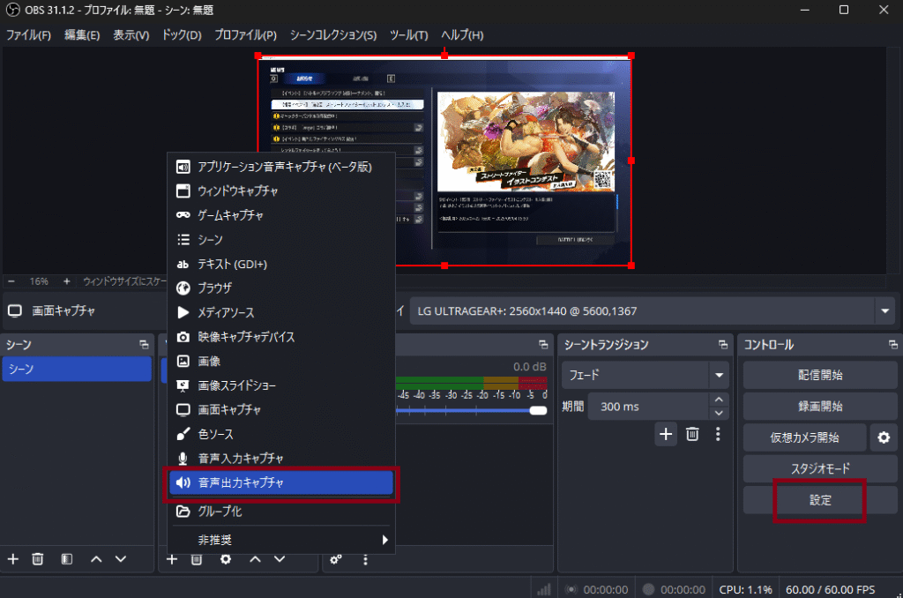
Task: Click the 配信開始 button
Action: [x=820, y=375]
